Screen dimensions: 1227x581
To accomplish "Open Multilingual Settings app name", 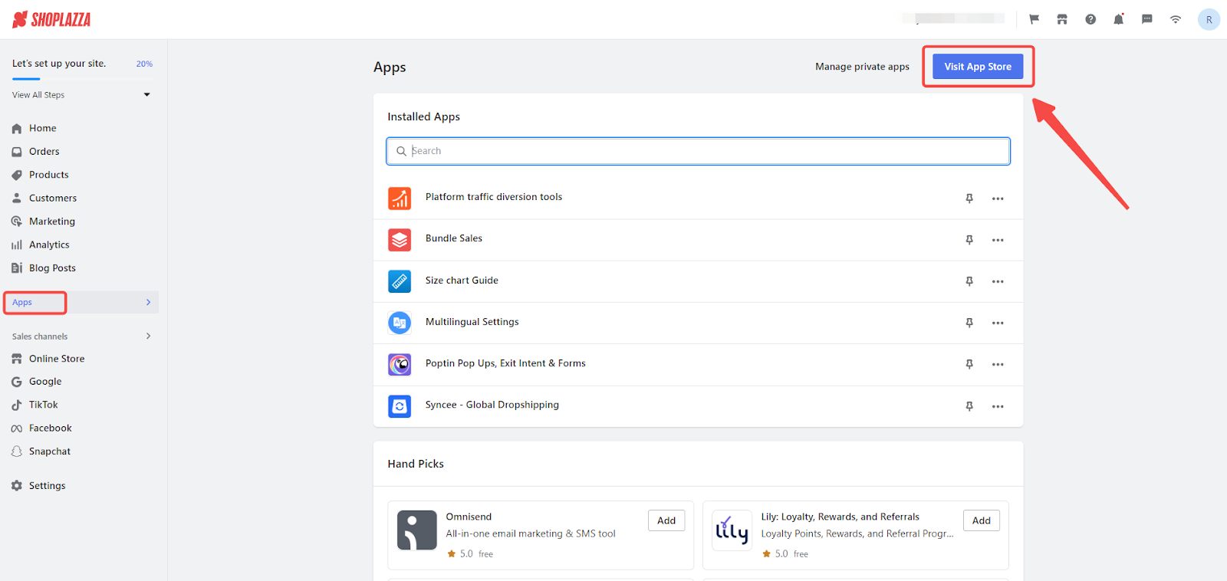I will pyautogui.click(x=472, y=322).
